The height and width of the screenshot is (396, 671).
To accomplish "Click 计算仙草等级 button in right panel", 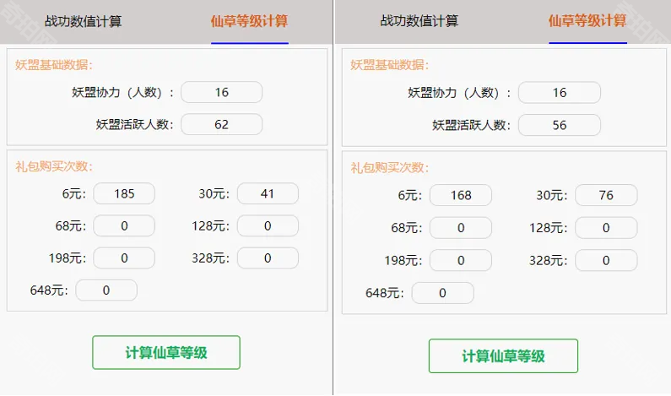I will pyautogui.click(x=503, y=355).
